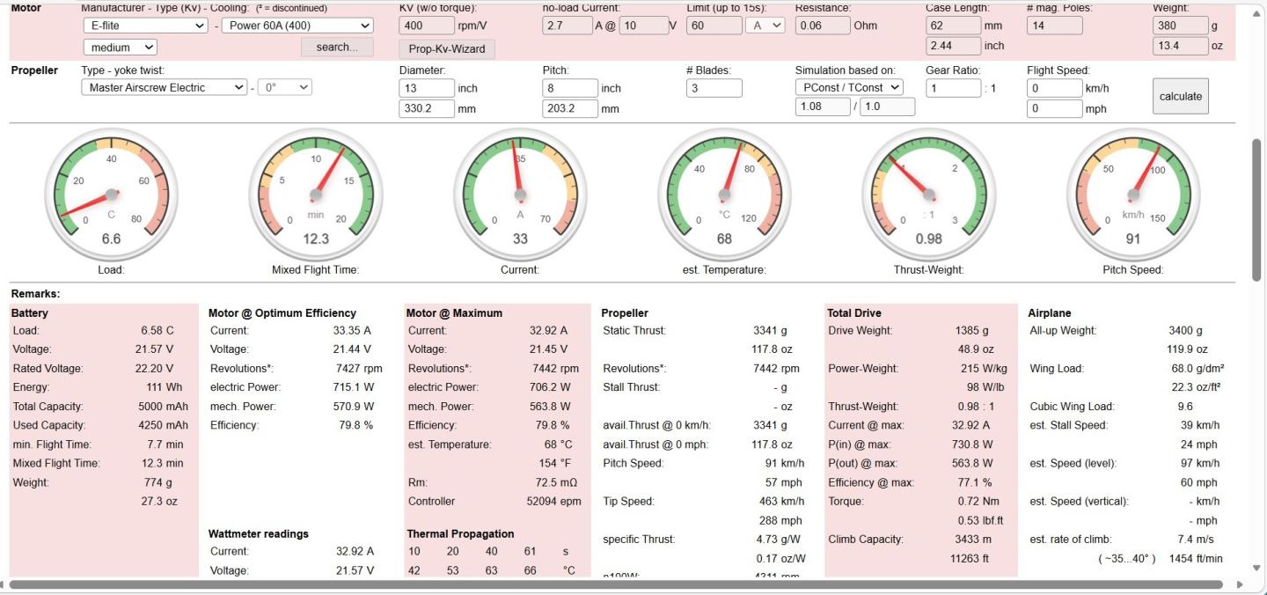Viewport: 1267px width, 595px height.
Task: Click the est. Temperature gauge
Action: pos(724,195)
